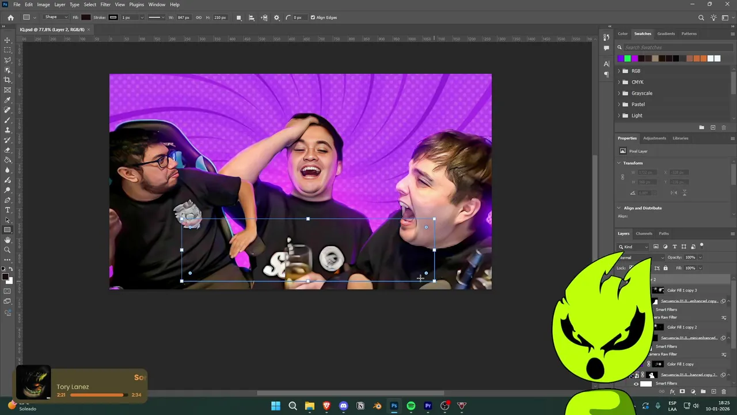
Task: Click the Fill color swatch in options bar
Action: pyautogui.click(x=86, y=17)
